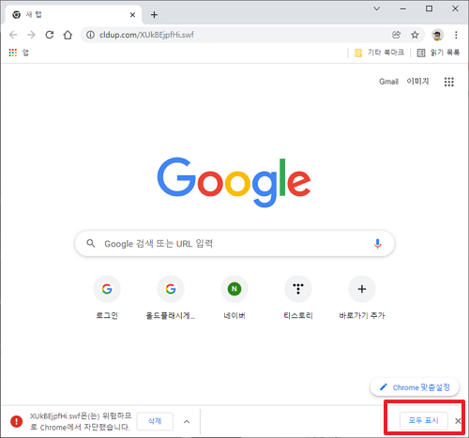
Task: Select the 새 탭 browser tab
Action: point(72,15)
